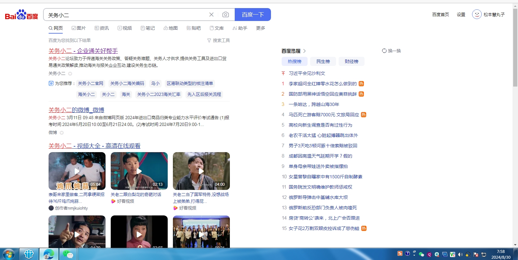Open the user avatar profile icon

pyautogui.click(x=477, y=15)
